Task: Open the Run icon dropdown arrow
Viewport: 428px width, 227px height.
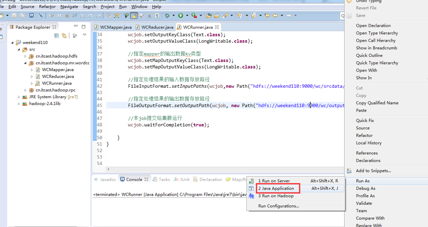Action: pos(187,15)
